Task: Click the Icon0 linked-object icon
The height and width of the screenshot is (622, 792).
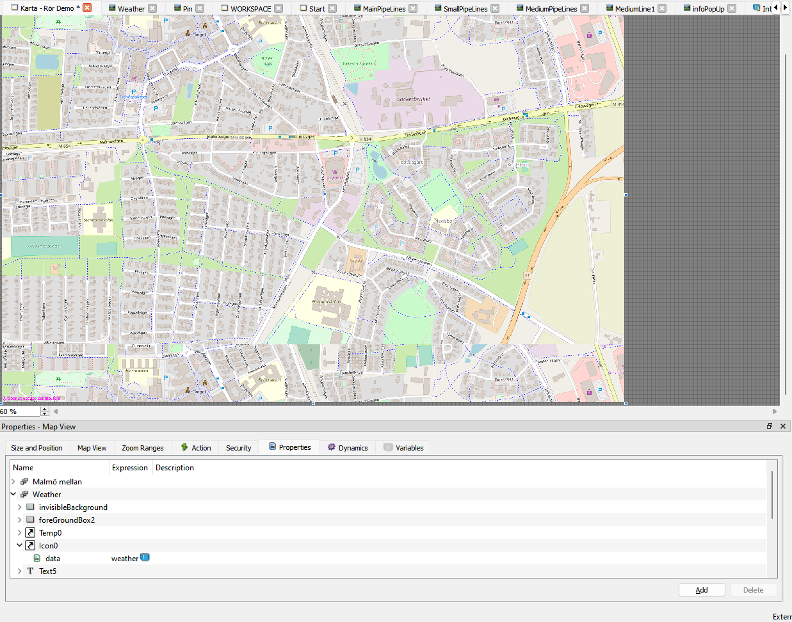Action: [x=30, y=546]
